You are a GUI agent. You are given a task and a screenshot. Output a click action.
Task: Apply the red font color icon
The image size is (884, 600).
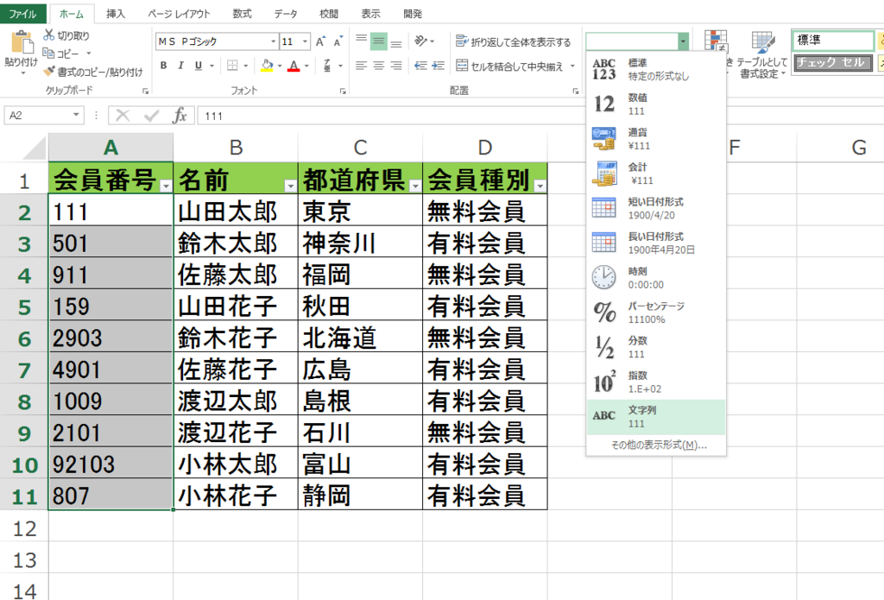(x=294, y=66)
